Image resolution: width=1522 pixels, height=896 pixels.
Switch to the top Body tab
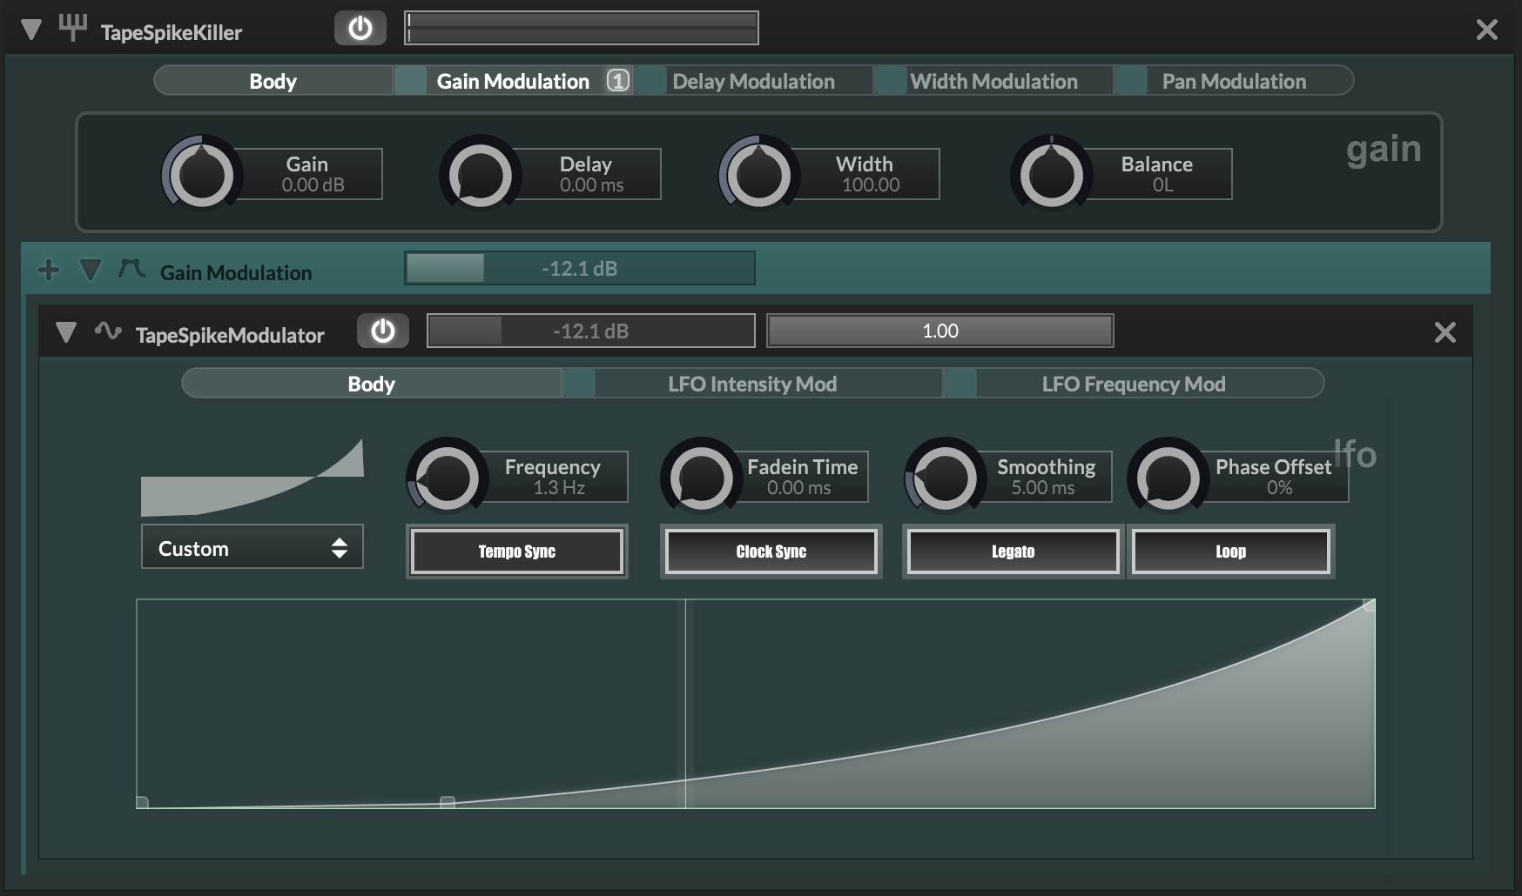[x=273, y=81]
